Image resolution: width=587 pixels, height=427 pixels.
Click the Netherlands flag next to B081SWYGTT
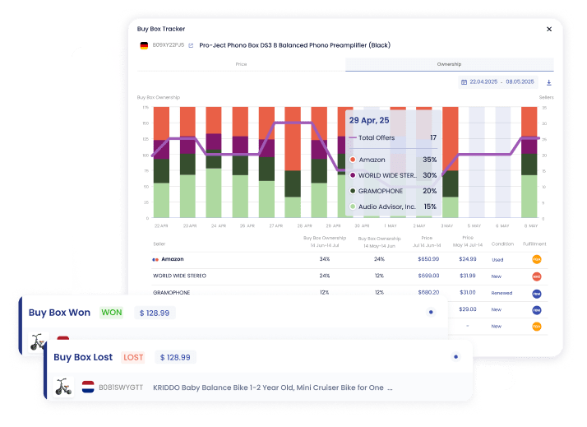click(x=88, y=387)
